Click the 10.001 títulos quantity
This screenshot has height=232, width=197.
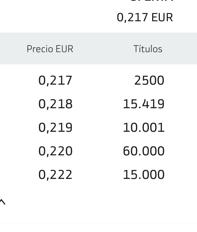(x=144, y=127)
